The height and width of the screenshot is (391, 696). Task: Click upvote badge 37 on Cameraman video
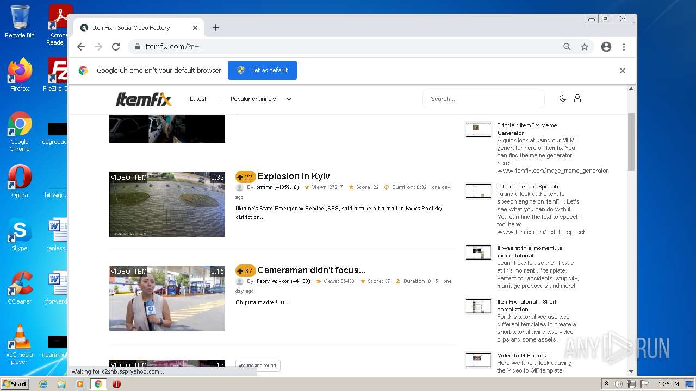pos(245,270)
